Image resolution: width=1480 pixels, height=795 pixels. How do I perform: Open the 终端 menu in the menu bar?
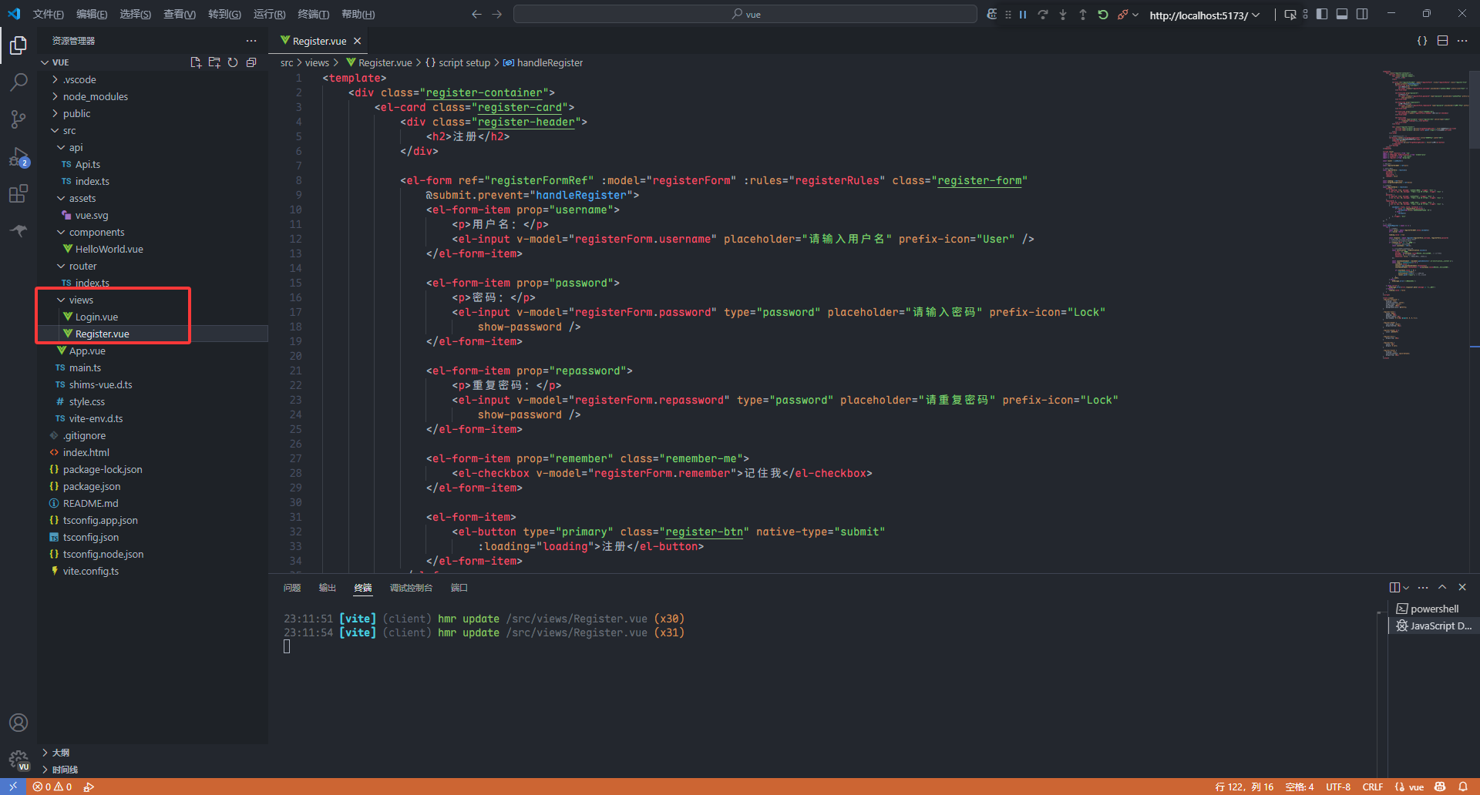pos(313,15)
